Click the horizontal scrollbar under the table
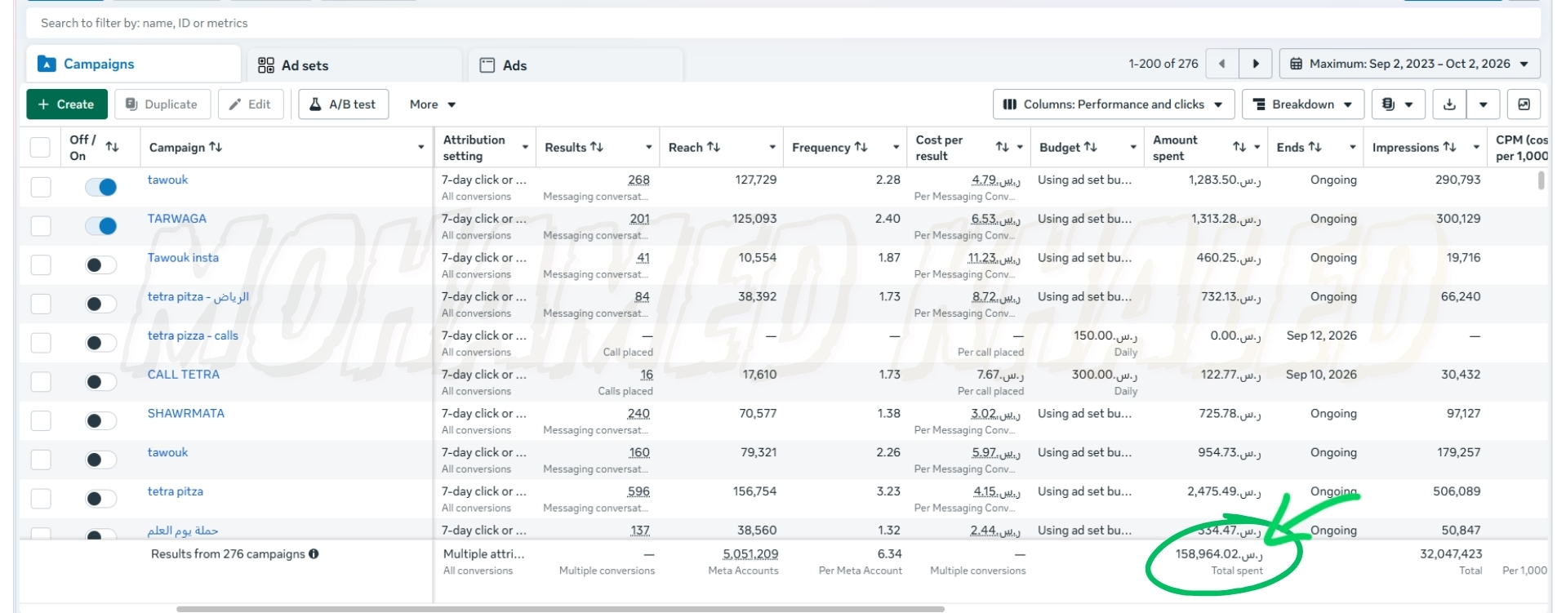The height and width of the screenshot is (613, 1566). 560,609
